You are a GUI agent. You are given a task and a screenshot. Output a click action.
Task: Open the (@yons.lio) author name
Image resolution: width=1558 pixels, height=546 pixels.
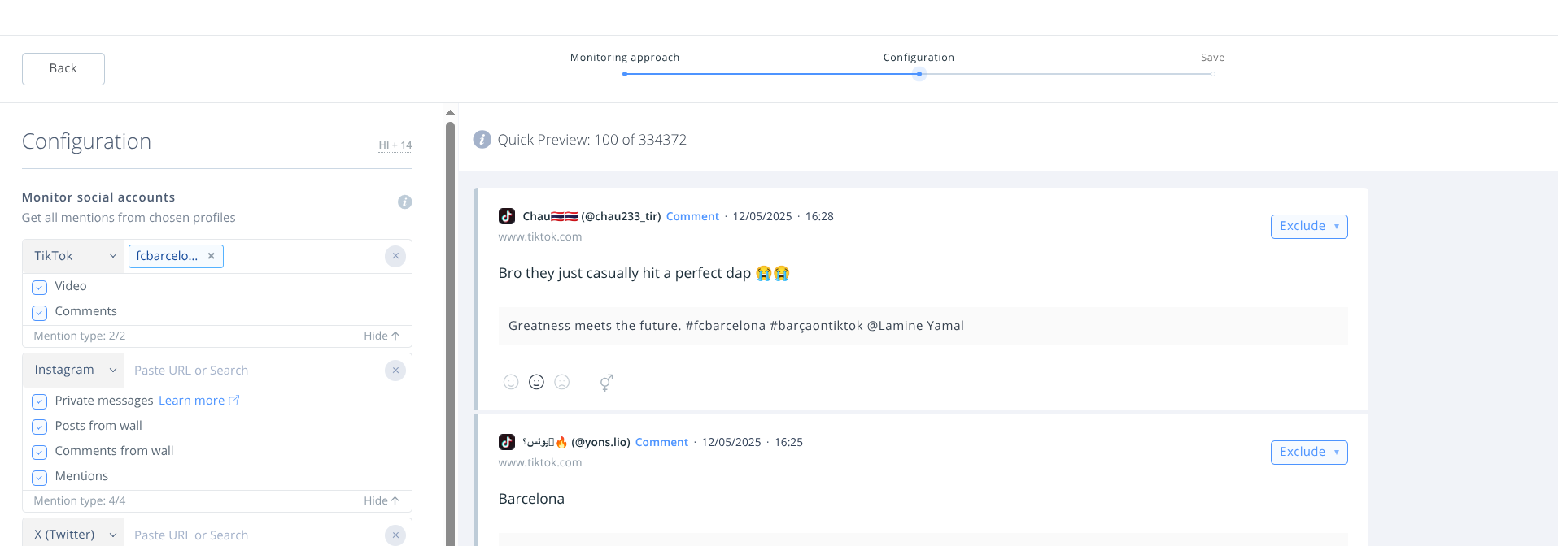576,442
